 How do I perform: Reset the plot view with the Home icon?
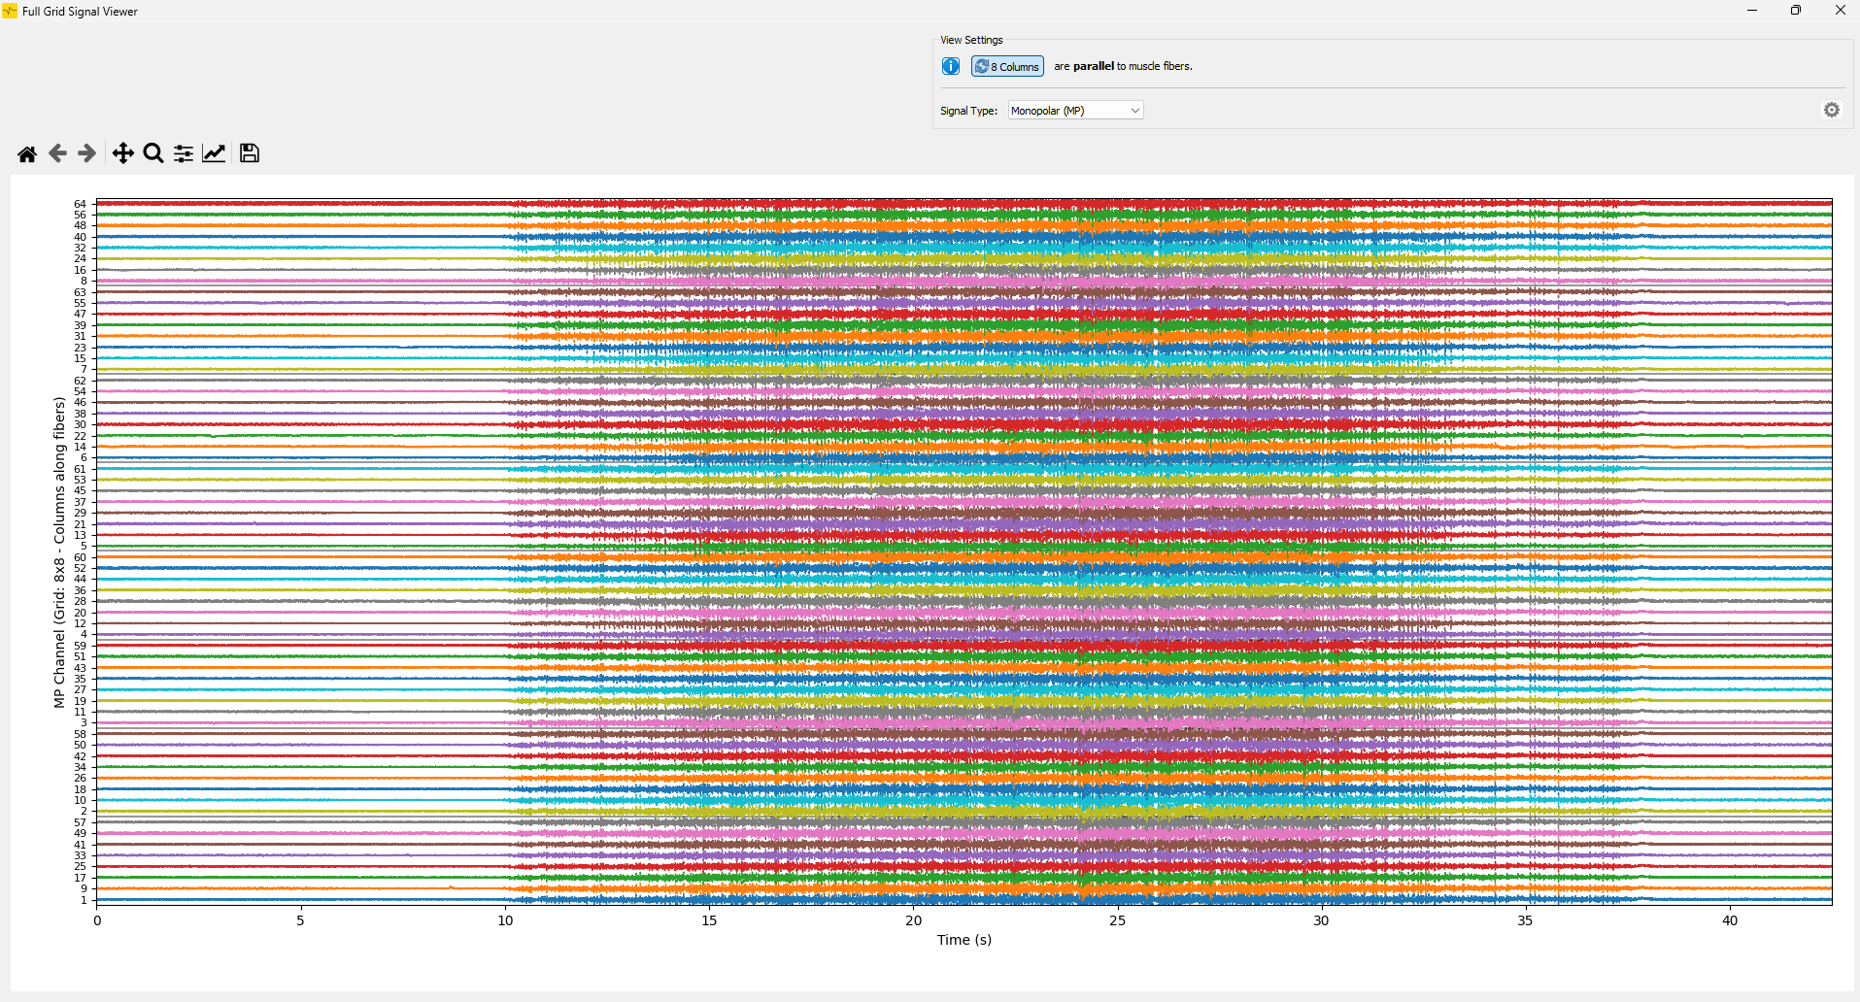click(x=26, y=152)
